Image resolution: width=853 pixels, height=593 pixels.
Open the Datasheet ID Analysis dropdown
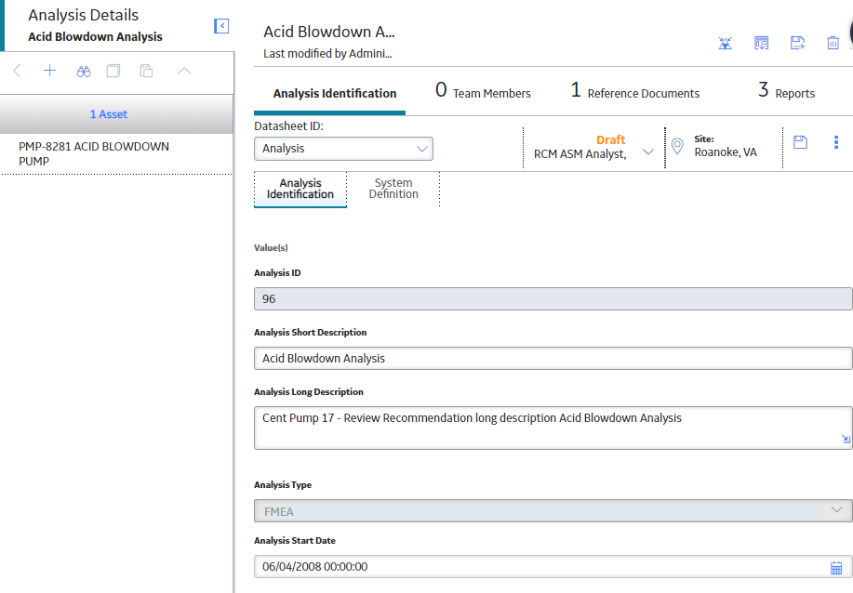(x=343, y=149)
